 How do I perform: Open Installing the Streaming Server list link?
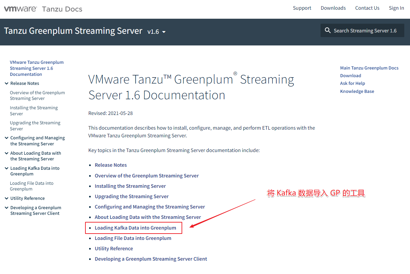130,186
